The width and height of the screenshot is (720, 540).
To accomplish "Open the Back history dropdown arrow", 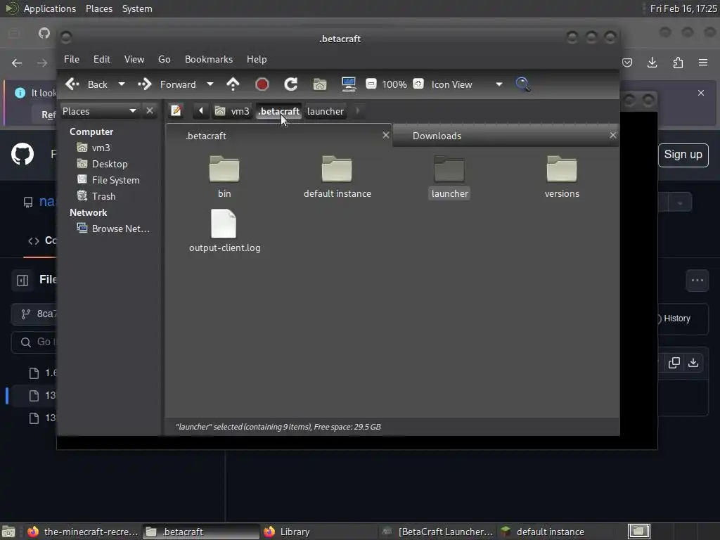I will [x=121, y=84].
